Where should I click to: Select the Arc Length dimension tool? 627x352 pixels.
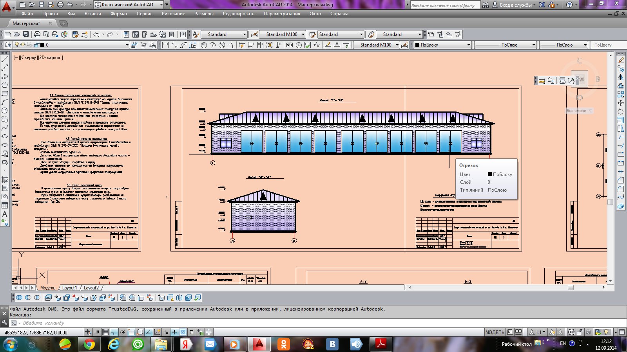pyautogui.click(x=183, y=45)
